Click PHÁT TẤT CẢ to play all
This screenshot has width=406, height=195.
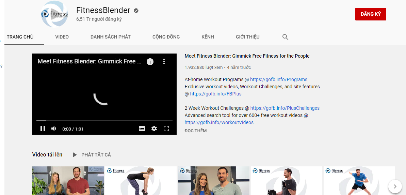tap(96, 155)
